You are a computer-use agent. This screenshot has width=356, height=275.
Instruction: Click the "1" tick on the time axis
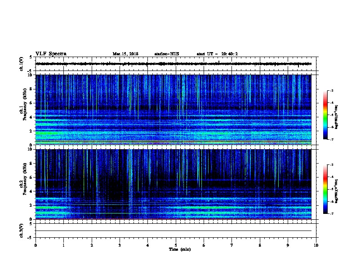click(x=63, y=245)
